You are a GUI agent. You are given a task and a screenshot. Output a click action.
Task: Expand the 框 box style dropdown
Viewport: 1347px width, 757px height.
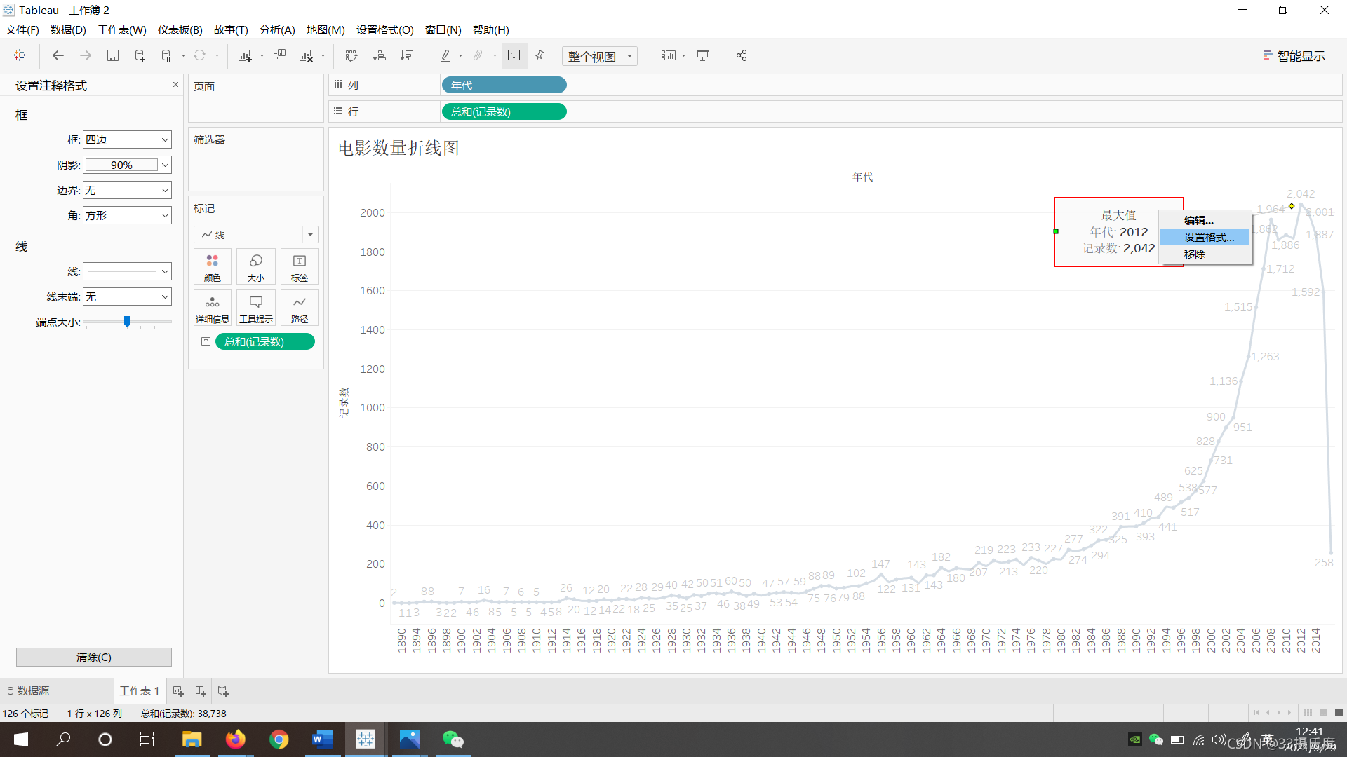point(127,139)
